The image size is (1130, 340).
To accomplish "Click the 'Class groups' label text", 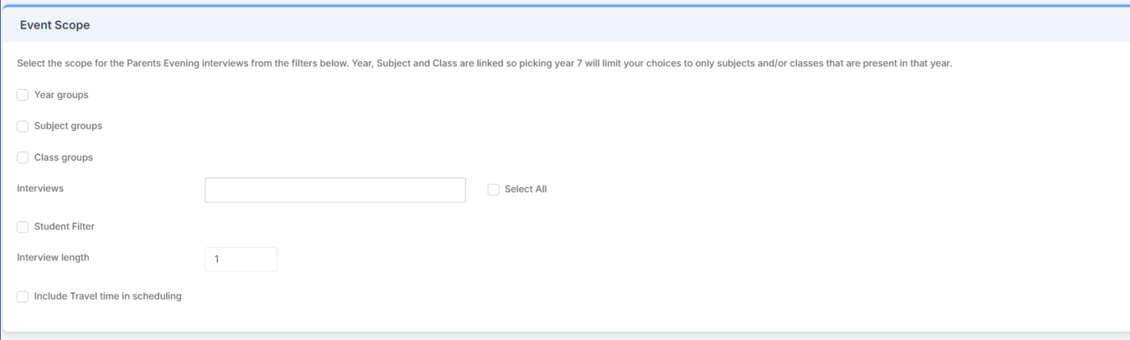I will coord(63,157).
